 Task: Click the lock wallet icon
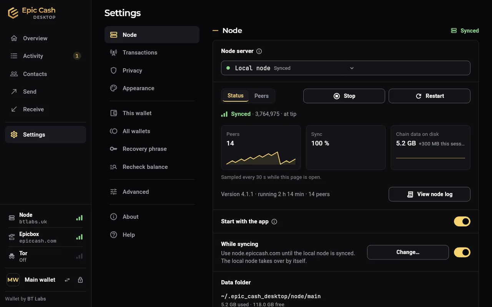click(80, 280)
